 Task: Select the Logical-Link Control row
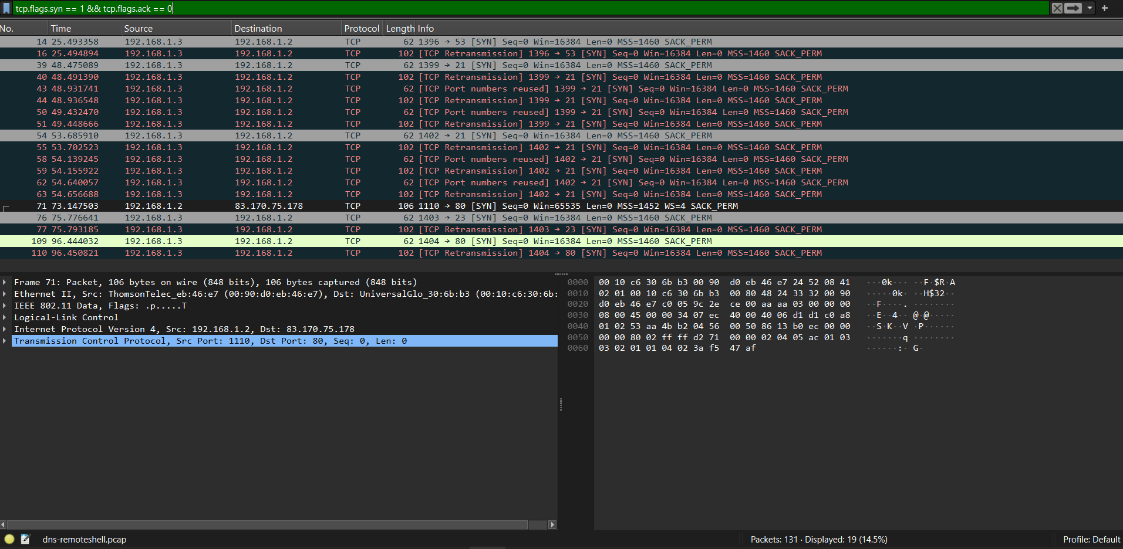pos(284,317)
